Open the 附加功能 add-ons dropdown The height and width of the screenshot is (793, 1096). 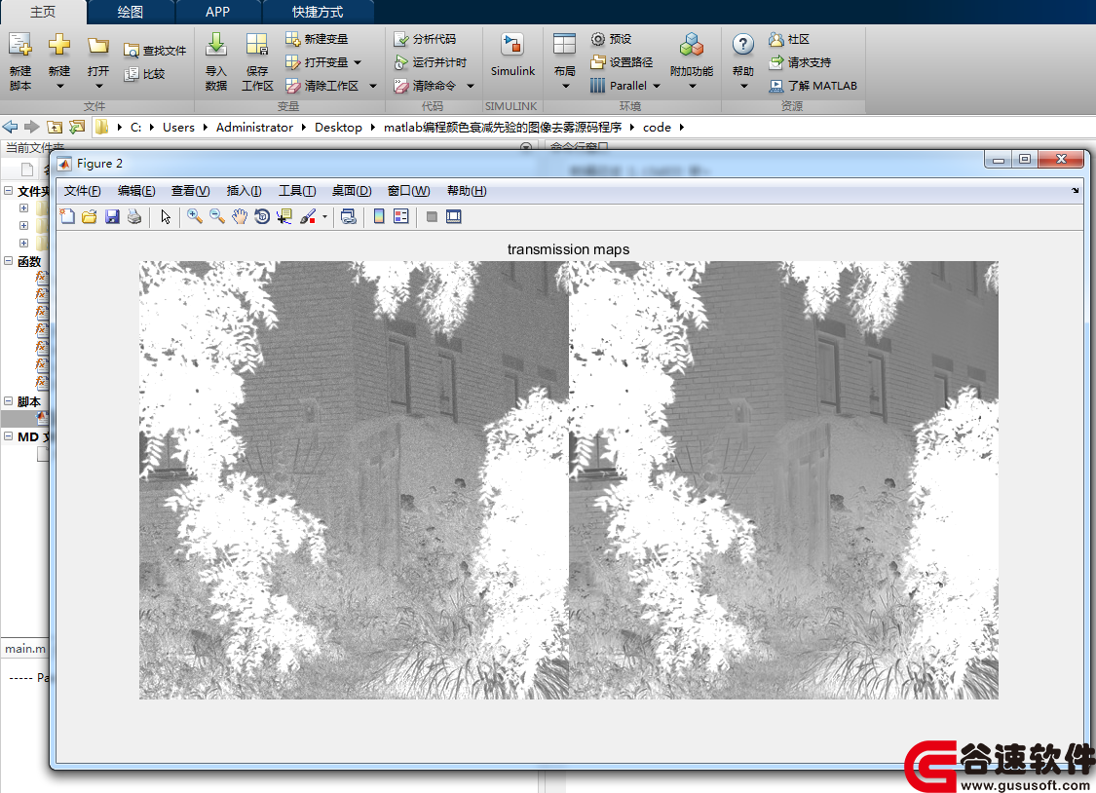click(692, 86)
